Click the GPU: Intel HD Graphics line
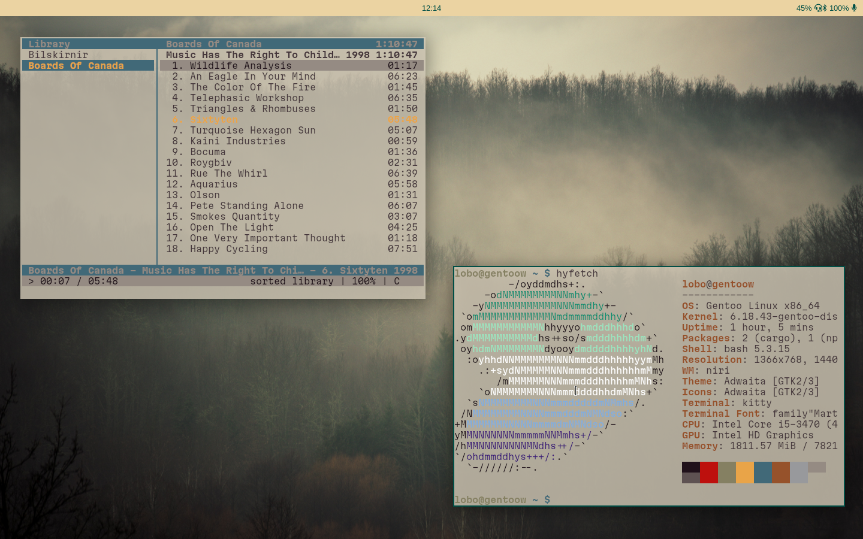This screenshot has height=539, width=863. coord(748,435)
